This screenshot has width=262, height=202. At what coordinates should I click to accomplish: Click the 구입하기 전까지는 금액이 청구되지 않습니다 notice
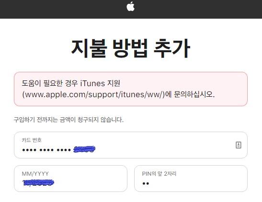[x=68, y=120]
